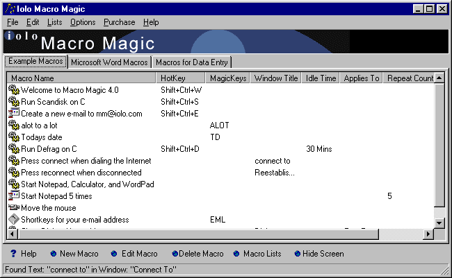Open the File menu
The width and height of the screenshot is (452, 278).
(x=13, y=22)
